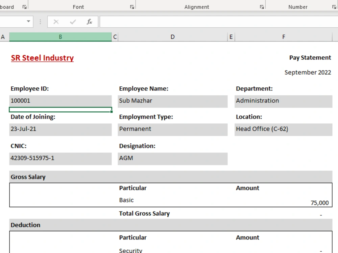Expand the Name Box dropdown arrow
The height and width of the screenshot is (253, 338).
tap(28, 21)
